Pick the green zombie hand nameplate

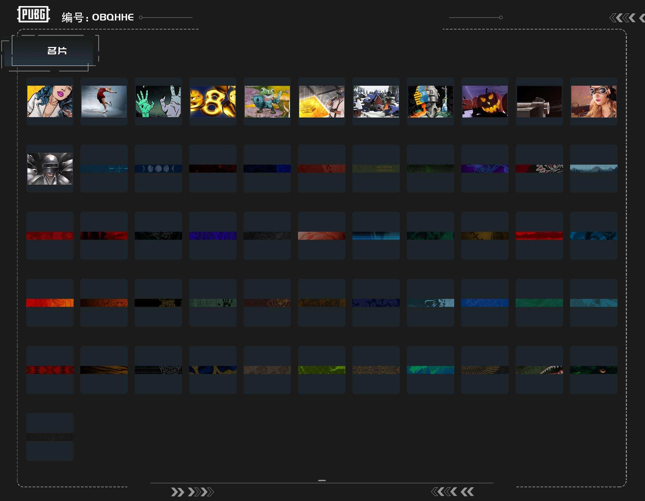(158, 101)
